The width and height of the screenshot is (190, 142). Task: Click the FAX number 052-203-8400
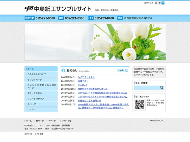point(104,18)
